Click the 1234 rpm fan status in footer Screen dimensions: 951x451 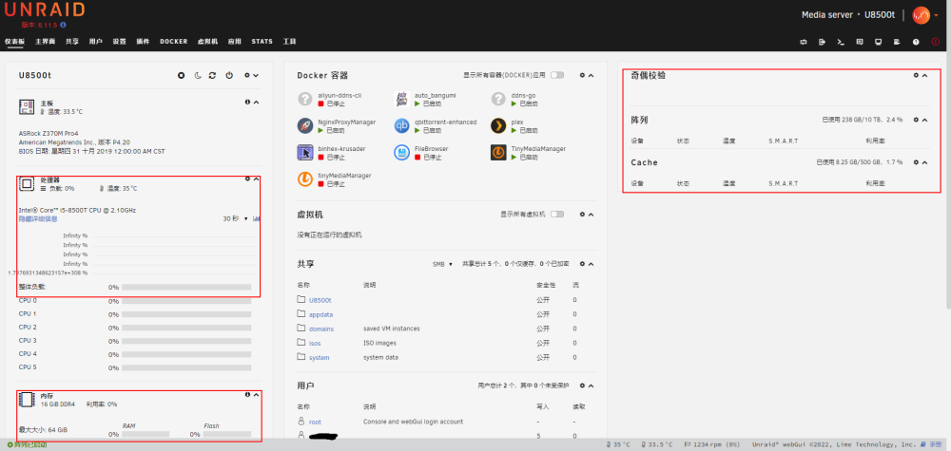710,445
